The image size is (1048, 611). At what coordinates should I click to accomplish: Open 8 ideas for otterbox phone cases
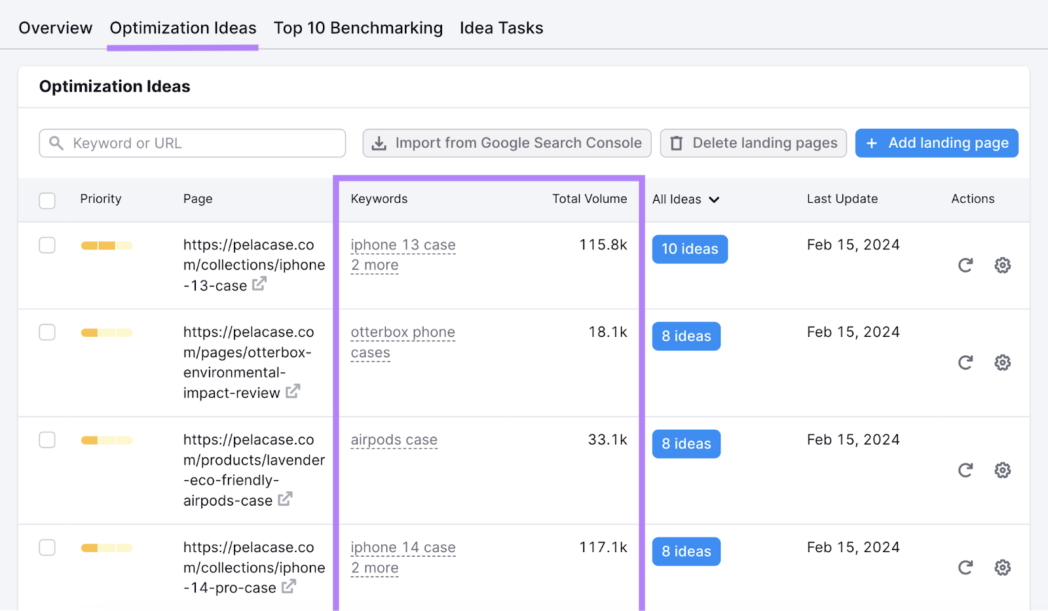686,336
